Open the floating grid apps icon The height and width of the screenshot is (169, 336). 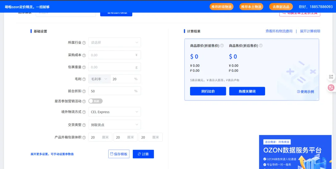[331, 77]
